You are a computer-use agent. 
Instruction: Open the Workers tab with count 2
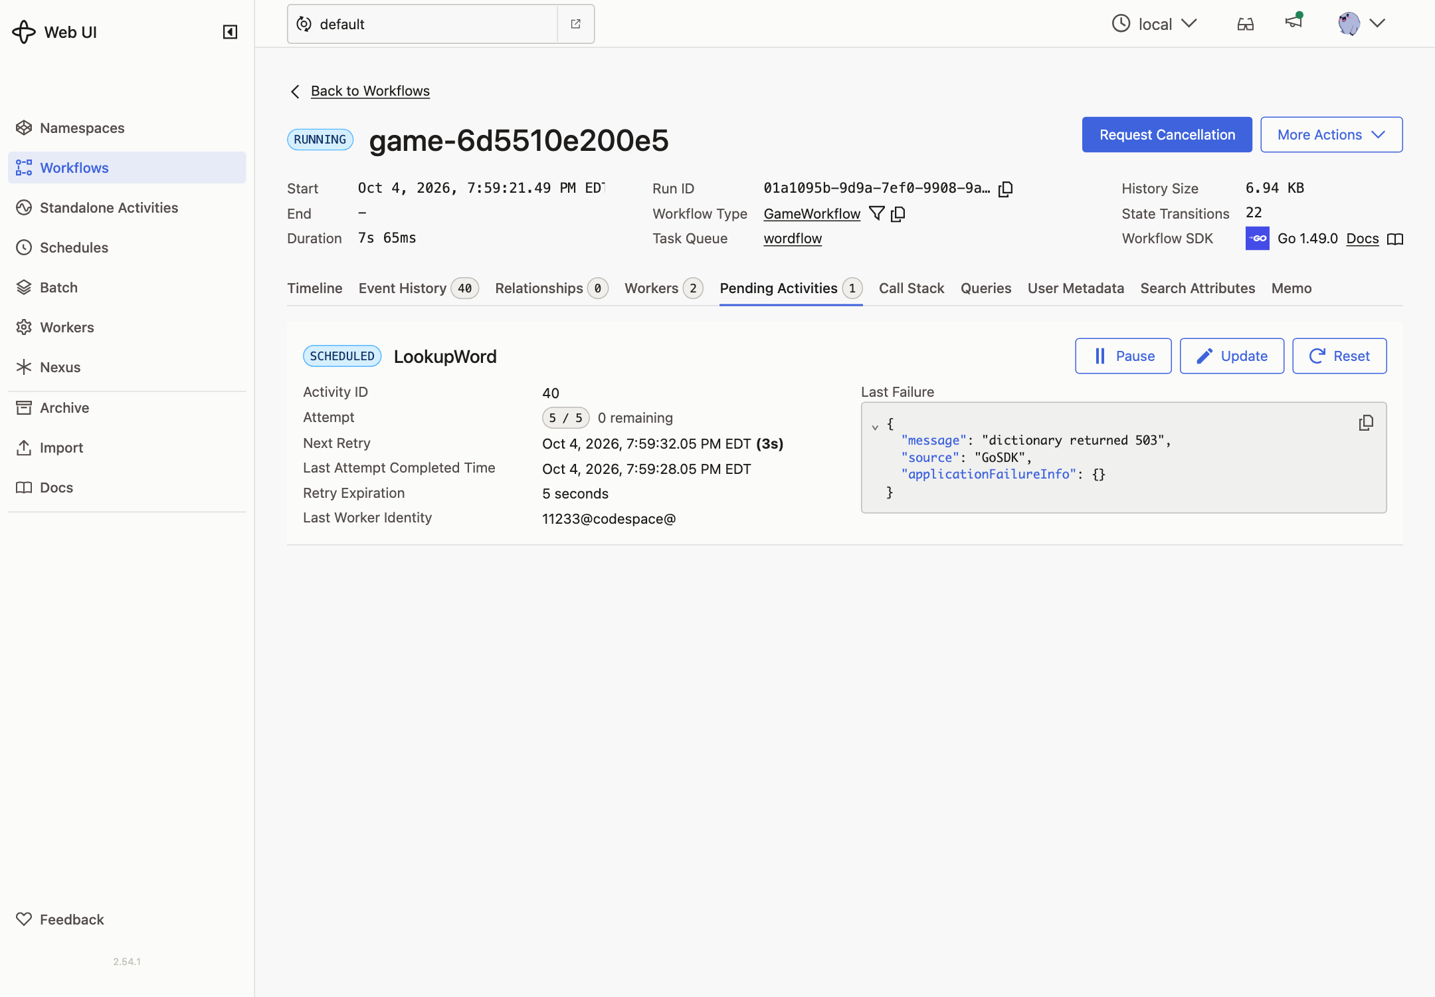pos(664,288)
